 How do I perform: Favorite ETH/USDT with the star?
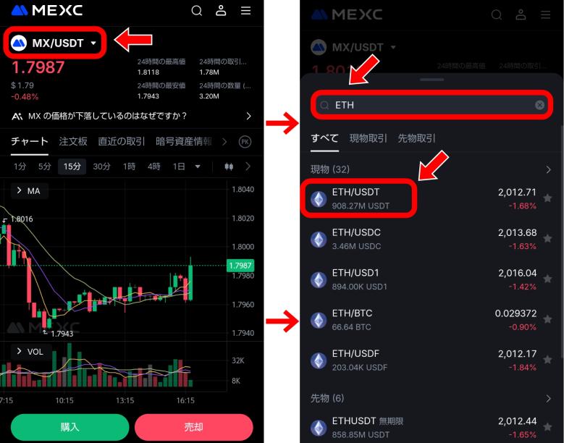click(547, 198)
